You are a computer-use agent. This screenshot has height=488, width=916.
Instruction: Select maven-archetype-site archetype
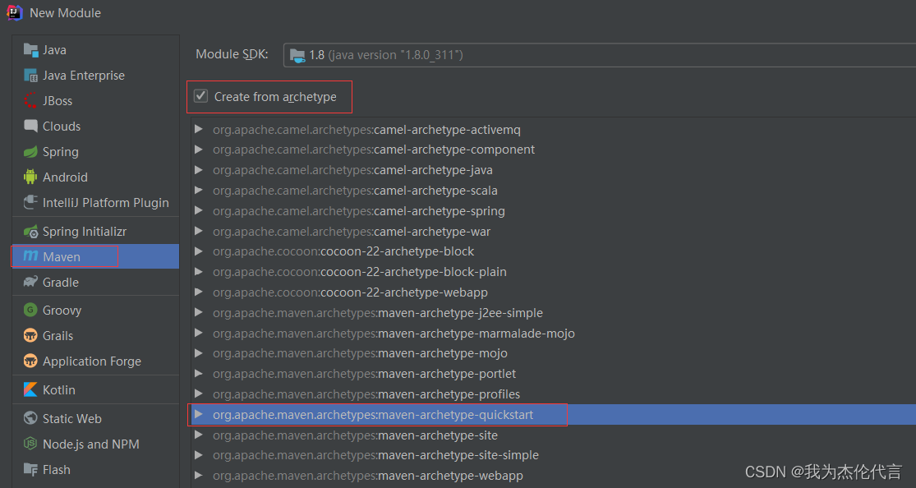tap(553, 435)
